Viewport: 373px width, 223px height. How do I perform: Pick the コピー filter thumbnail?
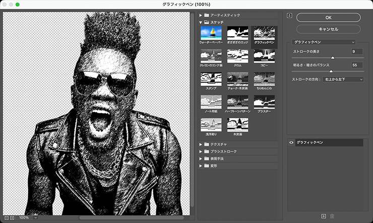click(264, 56)
